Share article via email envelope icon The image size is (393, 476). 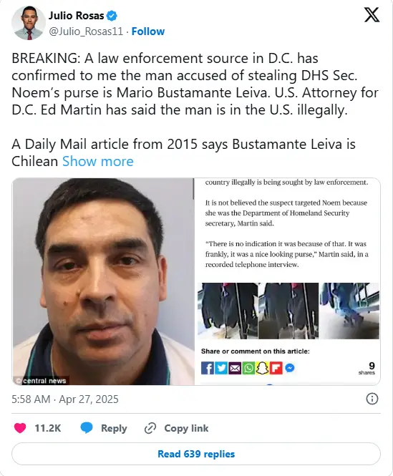point(235,368)
